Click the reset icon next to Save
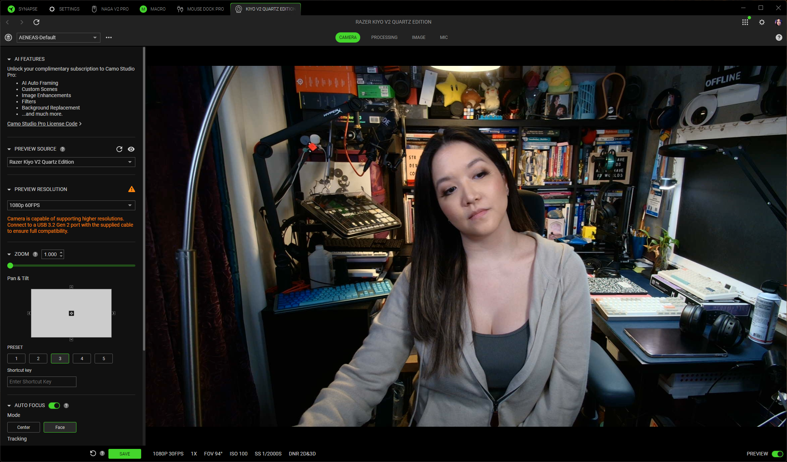This screenshot has width=787, height=462. 93,453
